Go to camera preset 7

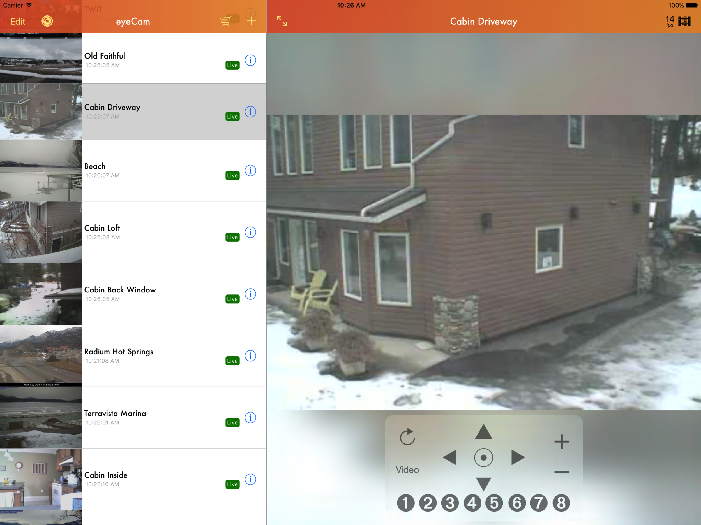(x=539, y=503)
